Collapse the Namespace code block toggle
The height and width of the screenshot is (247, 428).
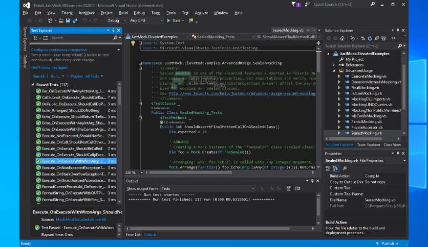pos(139,63)
